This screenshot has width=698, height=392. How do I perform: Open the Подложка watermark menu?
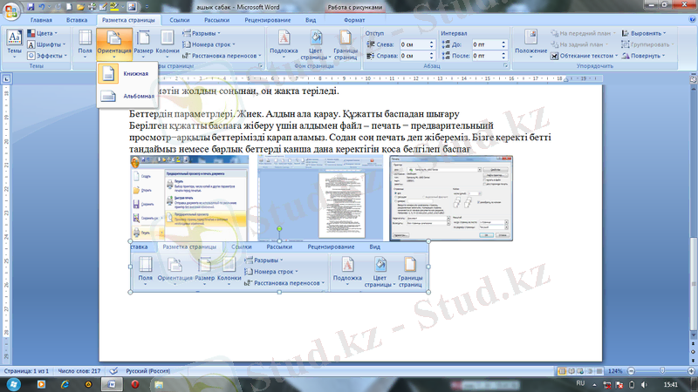(x=284, y=42)
